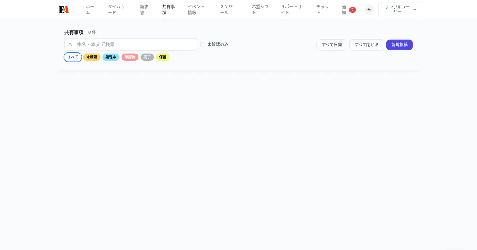This screenshot has height=250, width=477.
Task: Toggle the light/dark theme sun icon
Action: tap(369, 10)
